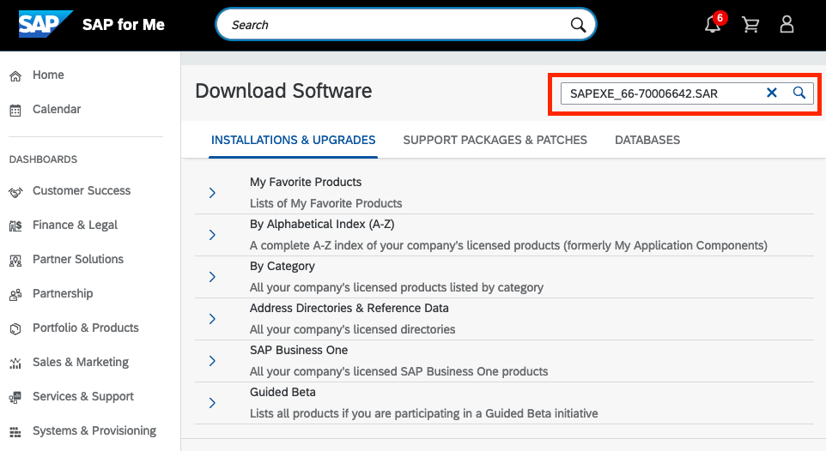Expand My Favorite Products row
This screenshot has height=451, width=826.
point(212,193)
